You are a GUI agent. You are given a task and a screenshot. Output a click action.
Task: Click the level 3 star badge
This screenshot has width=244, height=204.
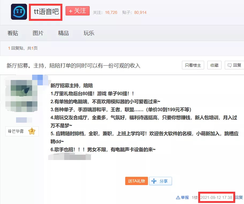point(32,131)
